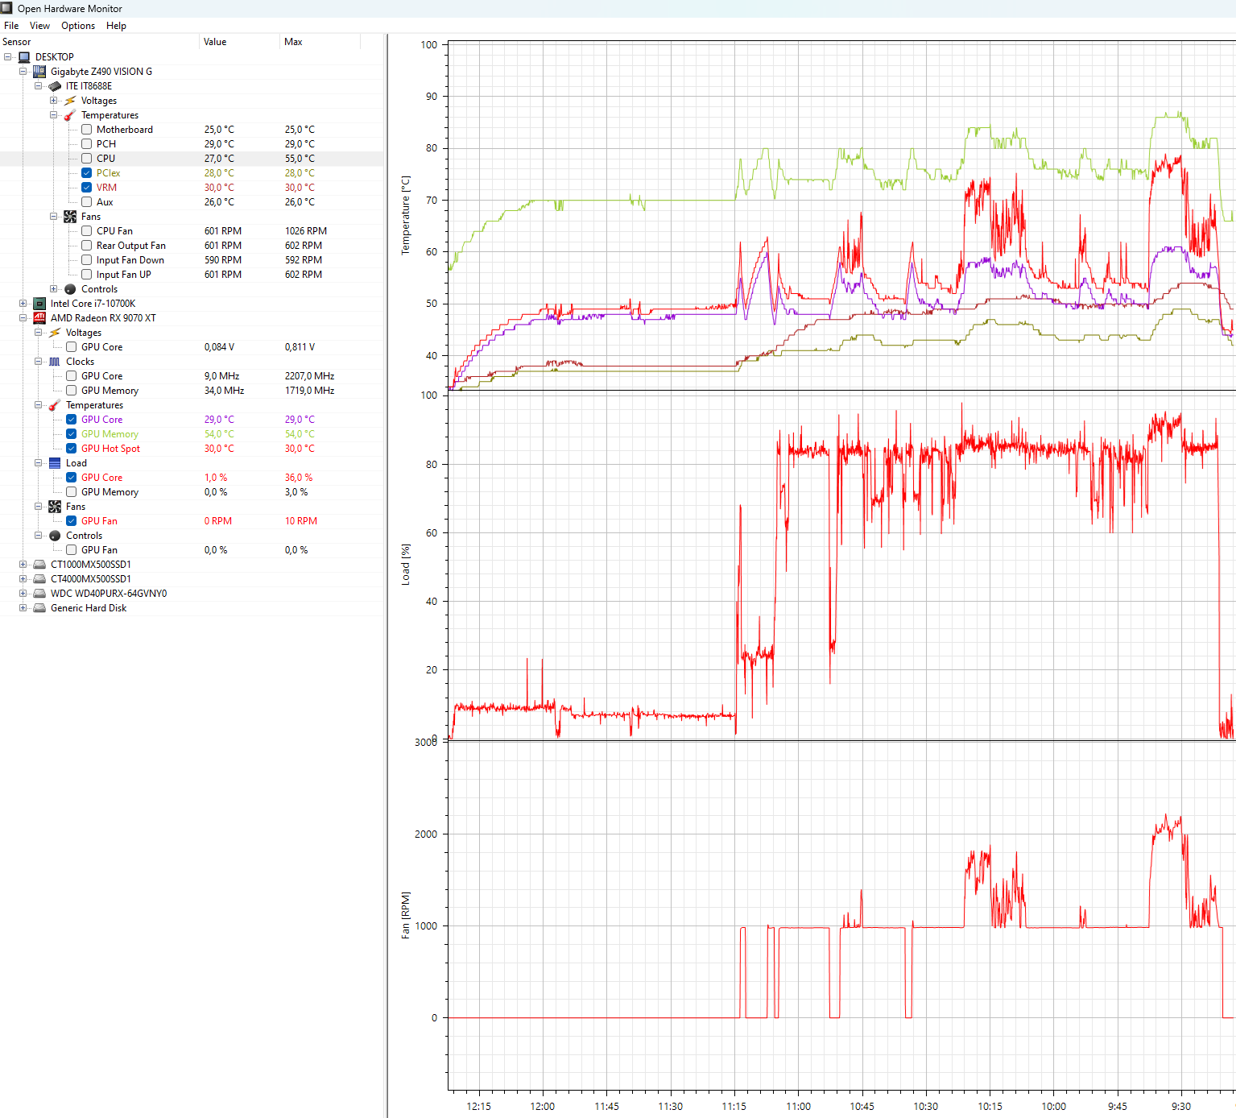1236x1118 pixels.
Task: Collapse the Gigabyte Z490 VISION G node
Action: pos(23,72)
